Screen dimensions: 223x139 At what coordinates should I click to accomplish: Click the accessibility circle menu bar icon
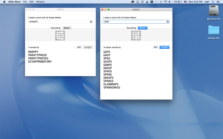(x=142, y=2)
